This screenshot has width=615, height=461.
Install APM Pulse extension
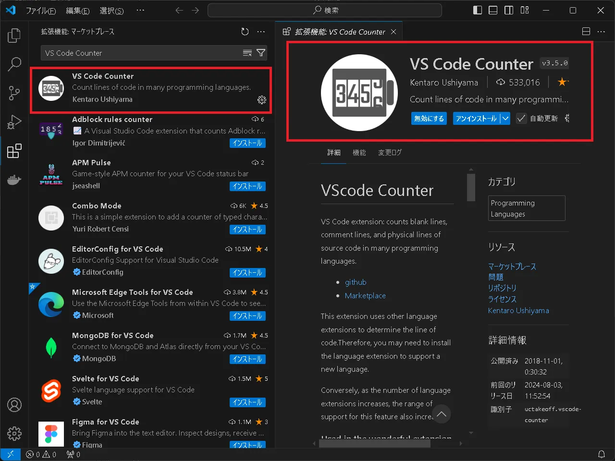247,186
